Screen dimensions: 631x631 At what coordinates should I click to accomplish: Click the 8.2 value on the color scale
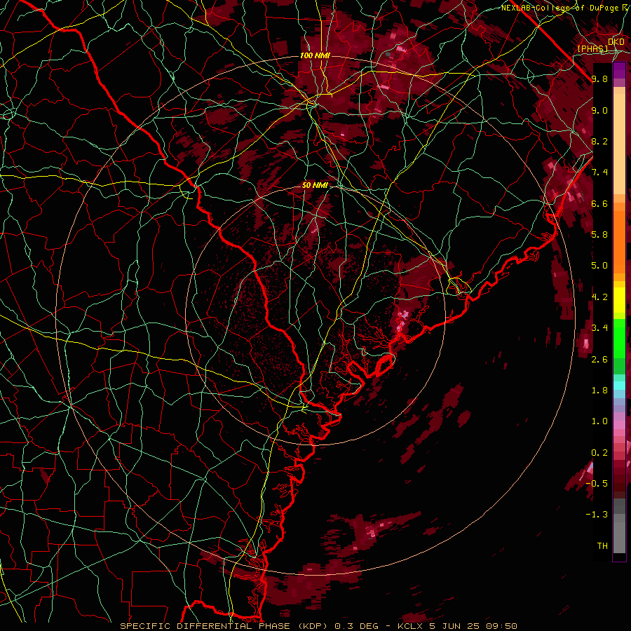pyautogui.click(x=599, y=141)
